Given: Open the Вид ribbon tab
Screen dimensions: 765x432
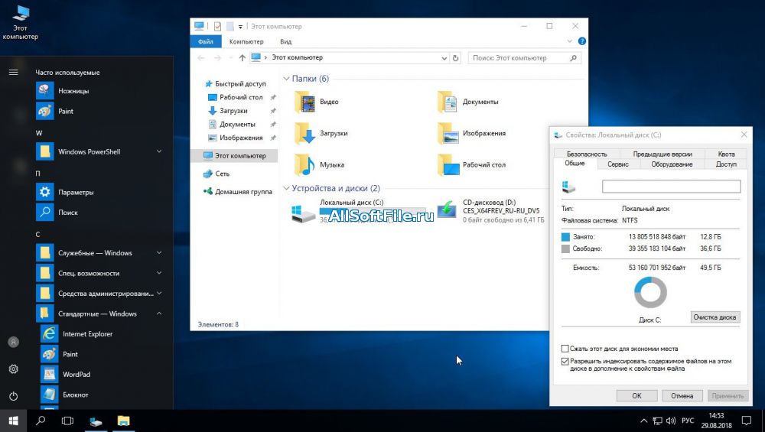Looking at the screenshot, I should pos(285,42).
